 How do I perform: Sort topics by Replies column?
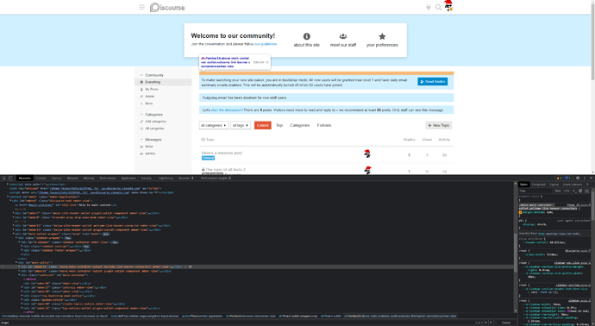click(x=409, y=140)
